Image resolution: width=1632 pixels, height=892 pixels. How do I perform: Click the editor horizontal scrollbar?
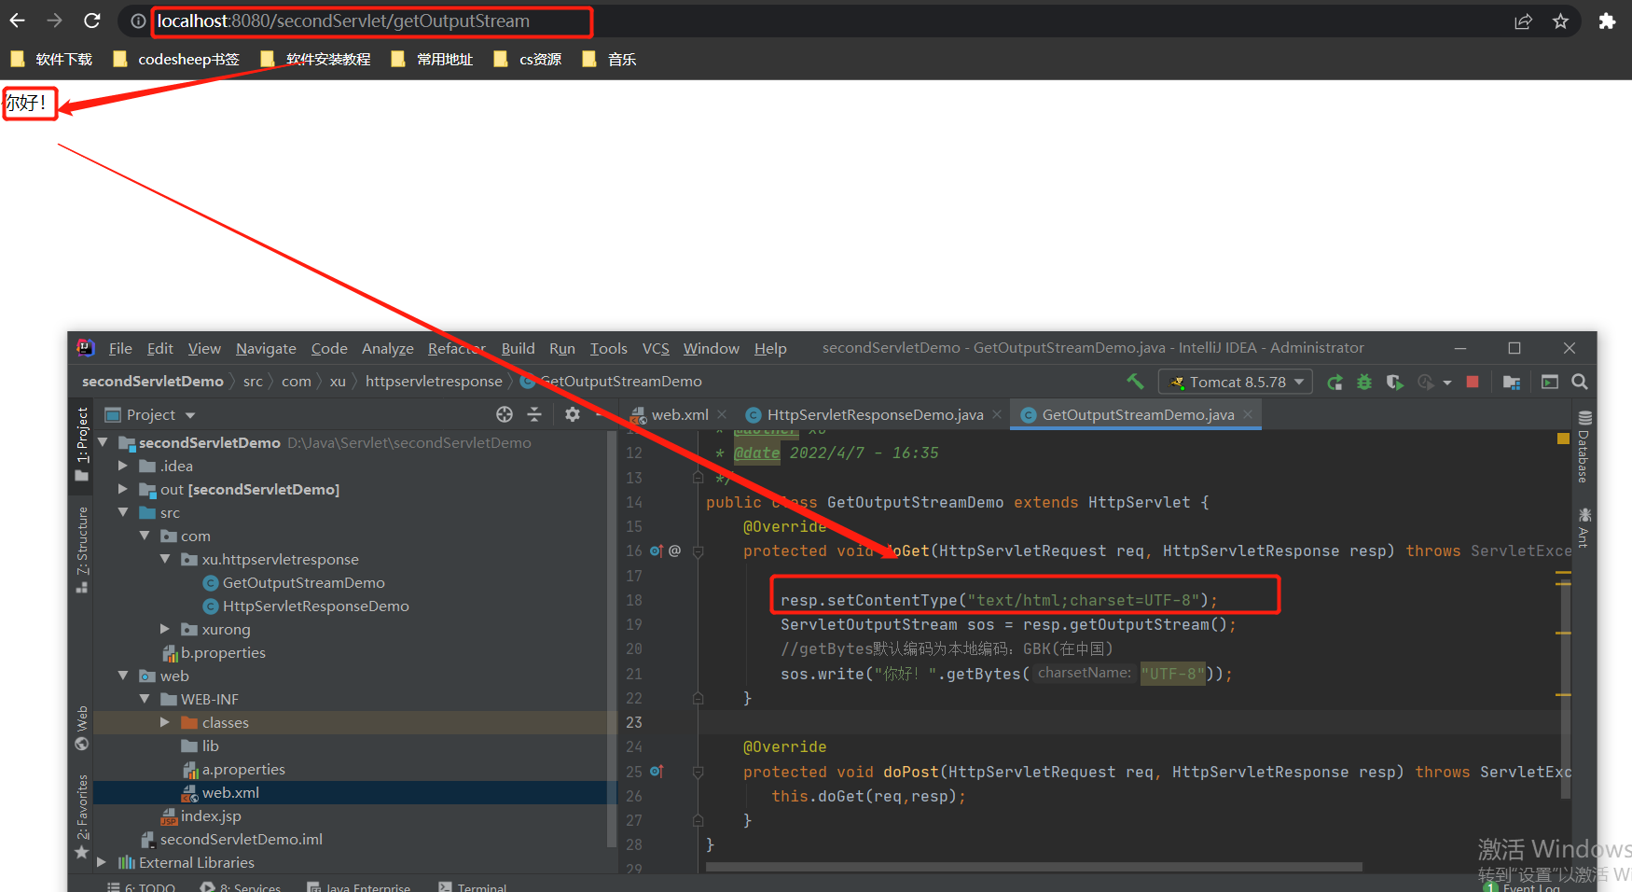click(x=1033, y=867)
